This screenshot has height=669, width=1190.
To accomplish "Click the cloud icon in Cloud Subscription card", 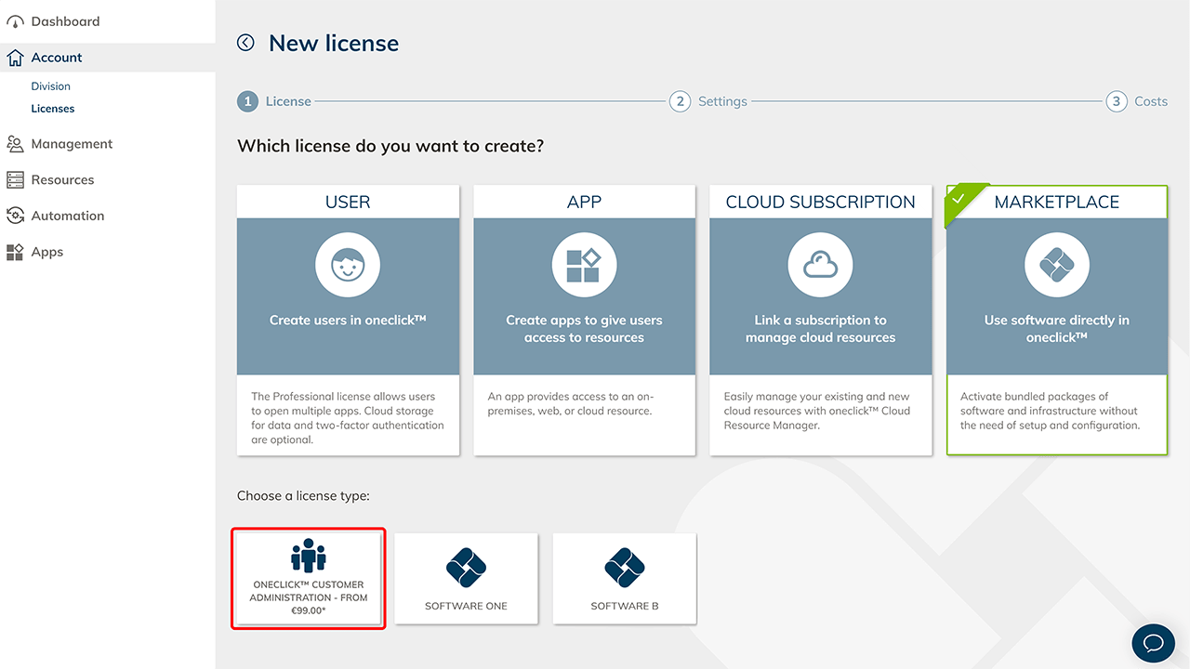I will point(820,265).
